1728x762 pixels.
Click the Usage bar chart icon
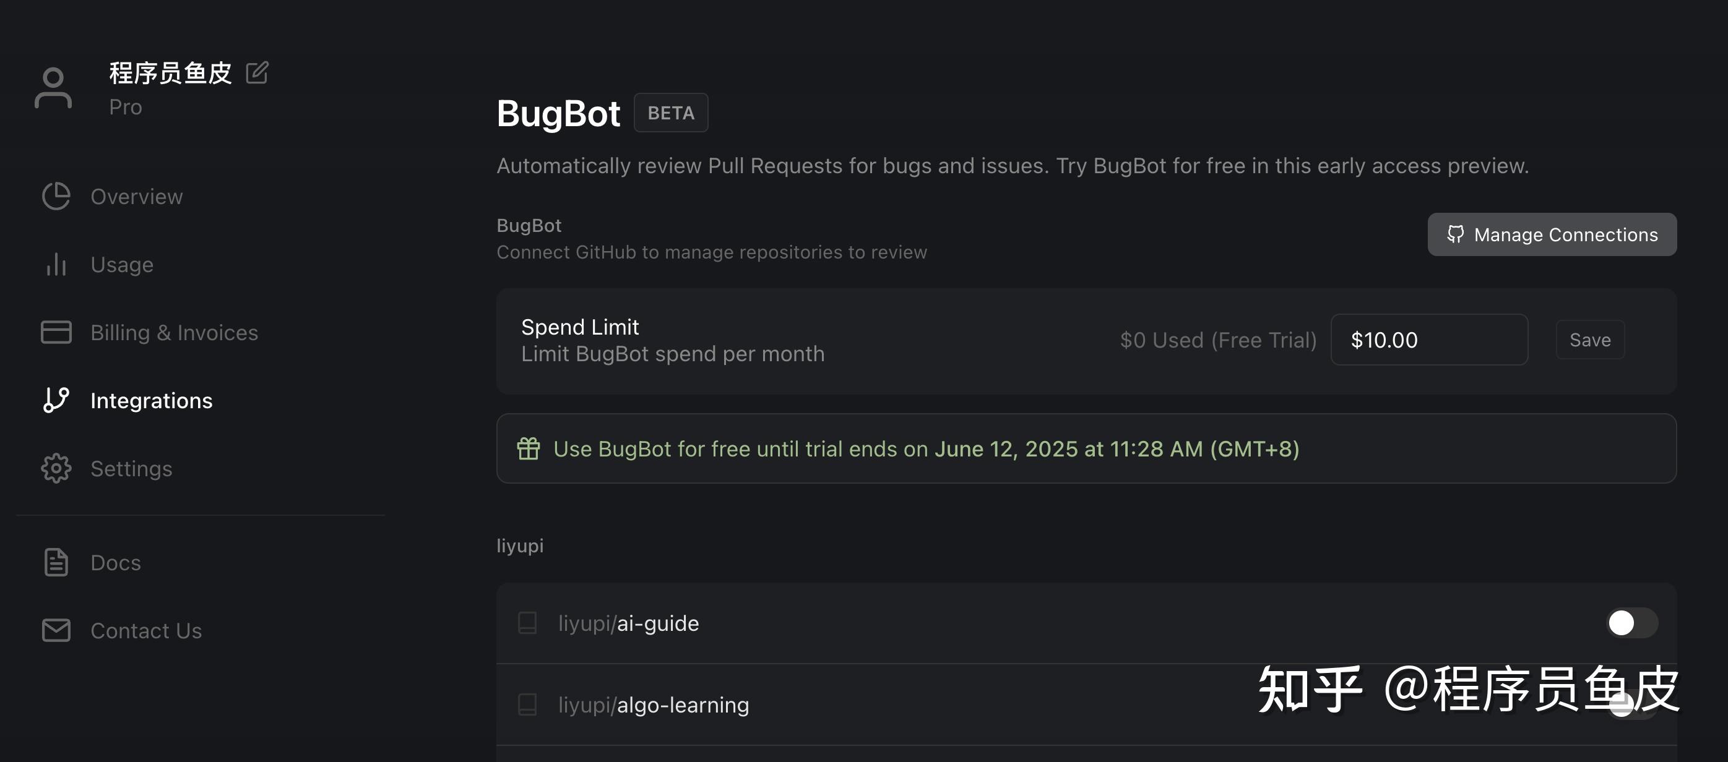(56, 264)
